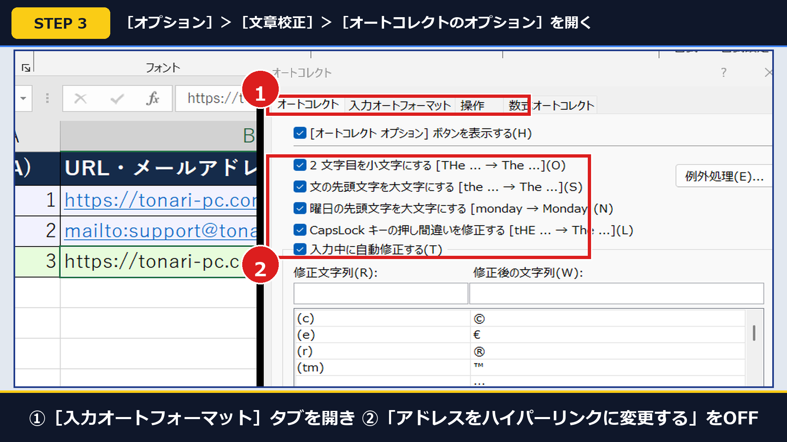Select the オートコレクト tab
This screenshot has height=442, width=787.
pyautogui.click(x=308, y=105)
